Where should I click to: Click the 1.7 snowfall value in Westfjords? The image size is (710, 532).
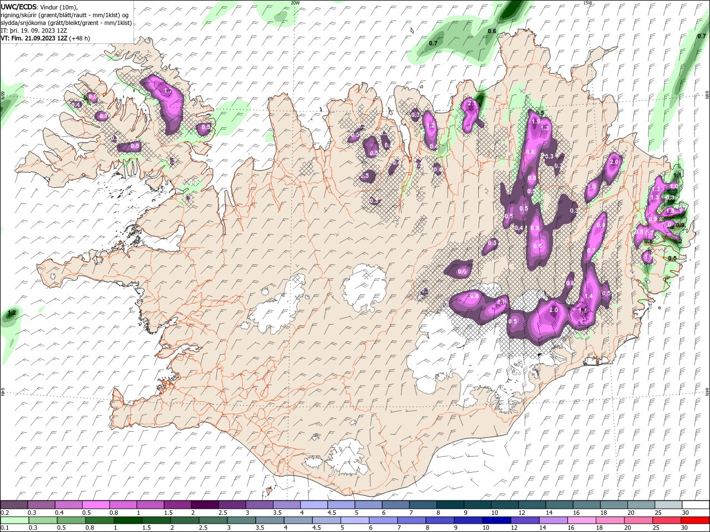[x=169, y=90]
